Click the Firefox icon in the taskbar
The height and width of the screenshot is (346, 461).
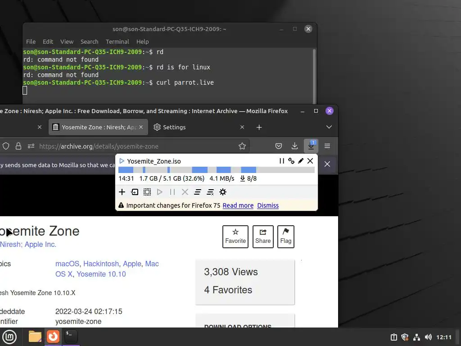pos(53,336)
